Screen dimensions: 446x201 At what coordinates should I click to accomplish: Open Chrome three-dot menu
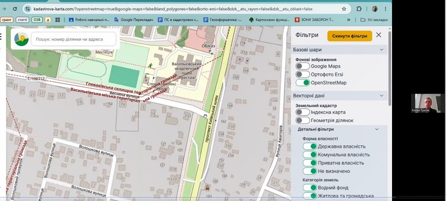(386, 9)
